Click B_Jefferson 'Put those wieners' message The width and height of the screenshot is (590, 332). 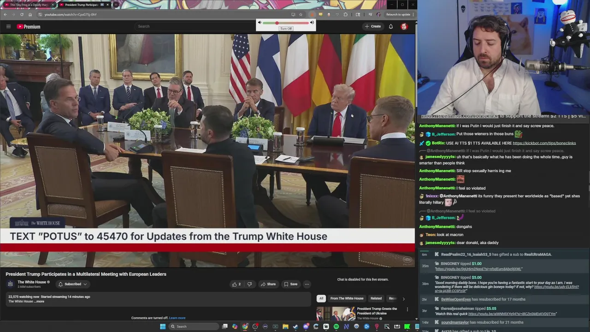(x=470, y=134)
